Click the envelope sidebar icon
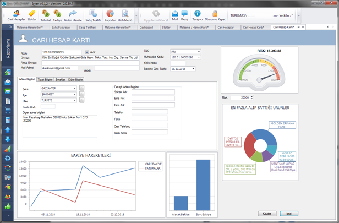The height and width of the screenshot is (223, 339). click(8, 82)
